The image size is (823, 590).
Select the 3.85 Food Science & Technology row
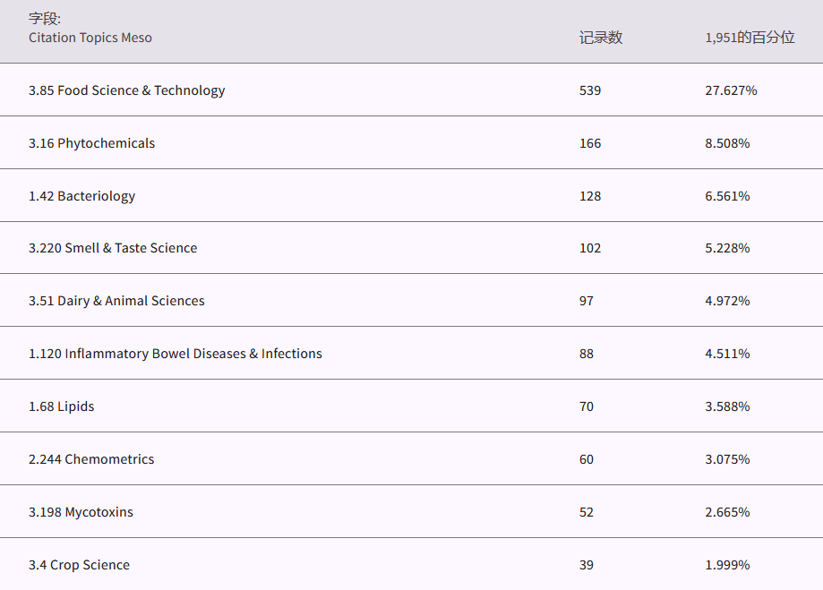pos(126,90)
